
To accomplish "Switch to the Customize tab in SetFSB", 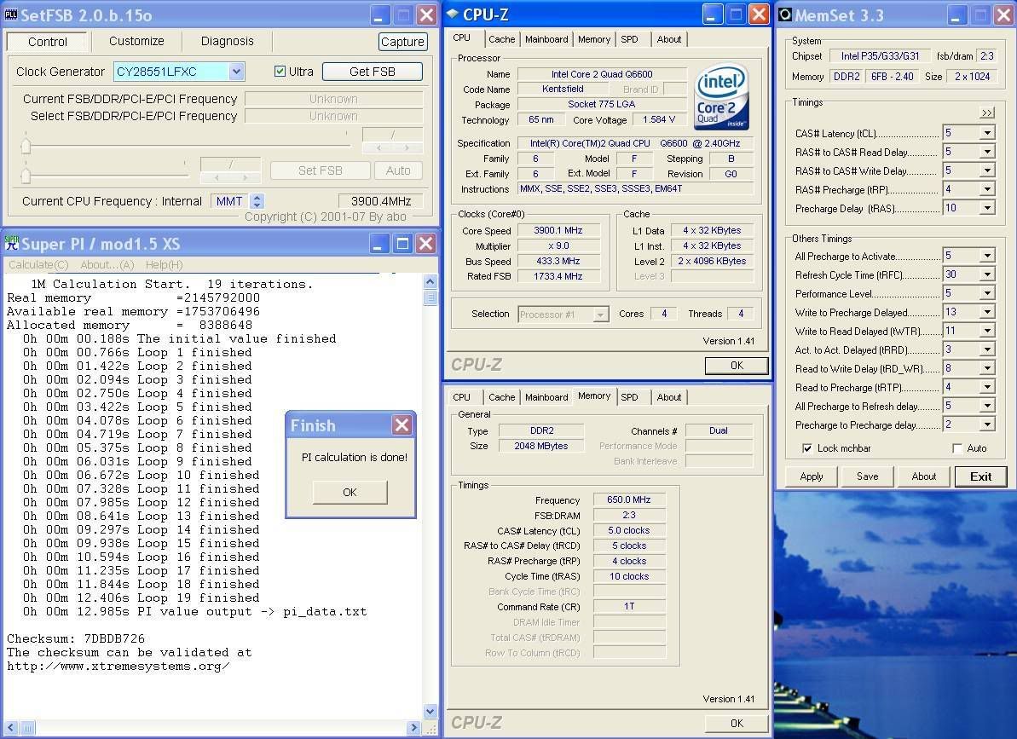I will coord(136,42).
